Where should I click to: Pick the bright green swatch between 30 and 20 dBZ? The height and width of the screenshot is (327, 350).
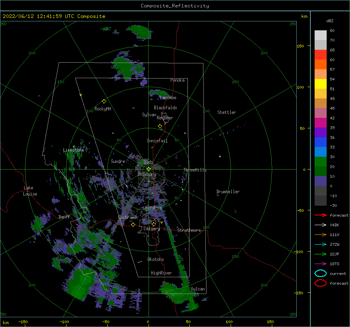[x=320, y=162]
